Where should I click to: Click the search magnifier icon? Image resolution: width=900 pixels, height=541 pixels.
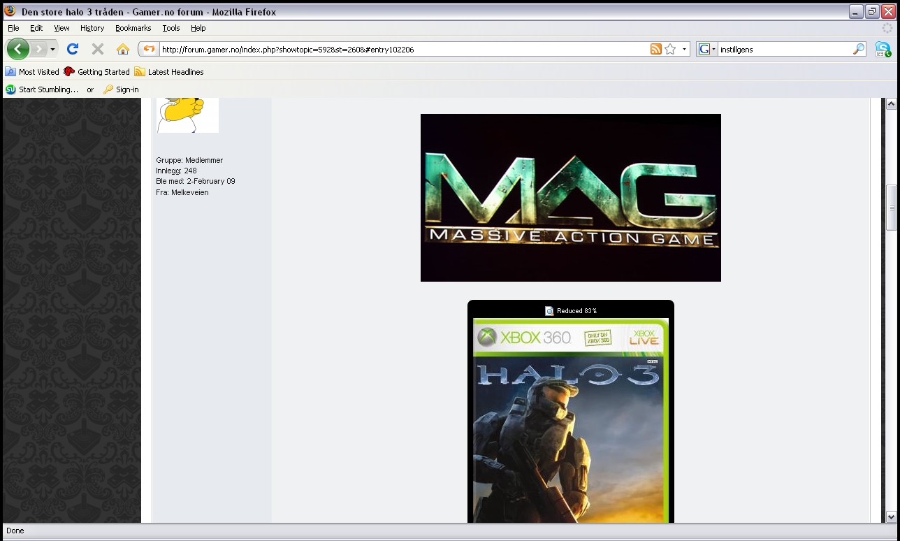[x=859, y=49]
